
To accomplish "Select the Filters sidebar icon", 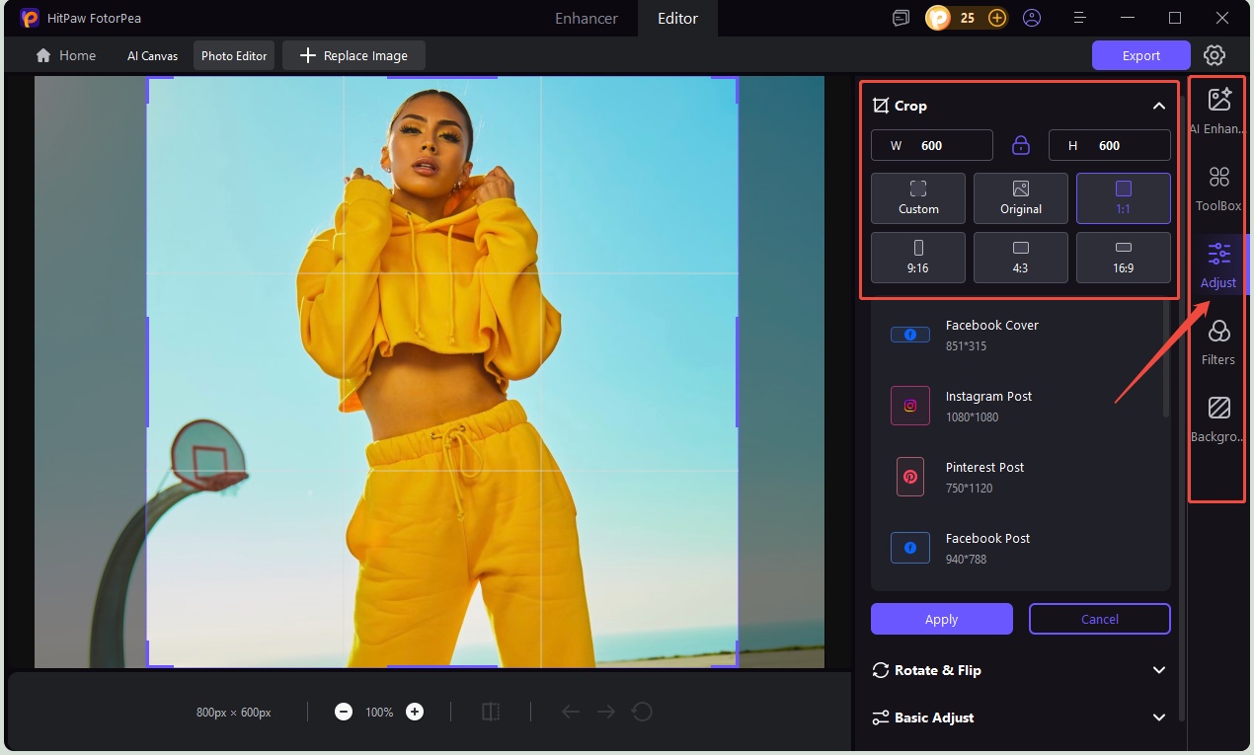I will pos(1216,340).
